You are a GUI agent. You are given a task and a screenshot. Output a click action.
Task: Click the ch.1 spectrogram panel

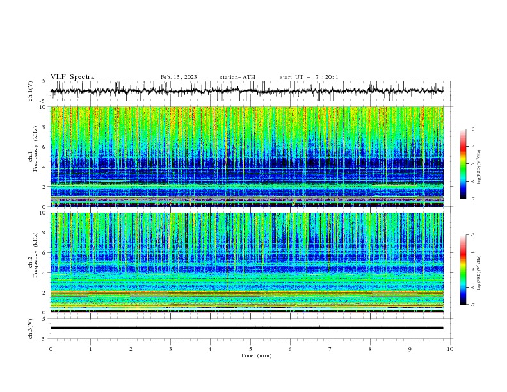click(247, 156)
